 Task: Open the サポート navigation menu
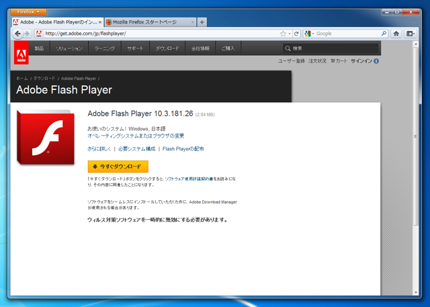[x=135, y=48]
